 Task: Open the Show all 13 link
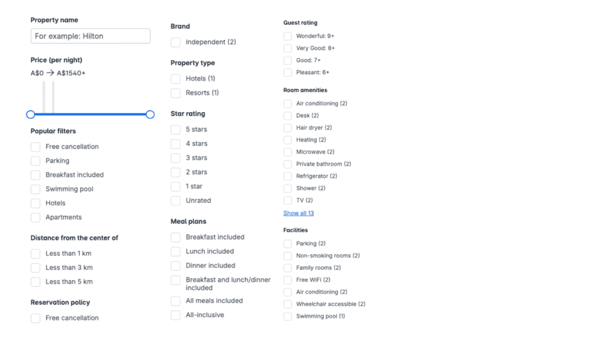click(x=298, y=213)
